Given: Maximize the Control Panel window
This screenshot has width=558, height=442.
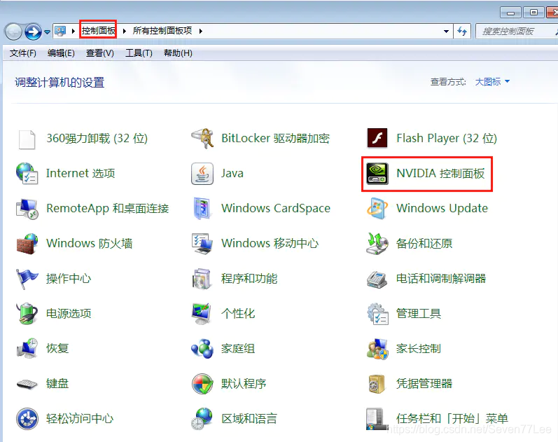Looking at the screenshot, I should [x=533, y=13].
